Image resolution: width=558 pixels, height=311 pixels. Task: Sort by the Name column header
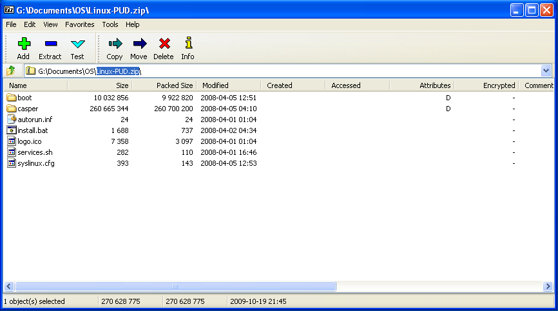(x=35, y=85)
